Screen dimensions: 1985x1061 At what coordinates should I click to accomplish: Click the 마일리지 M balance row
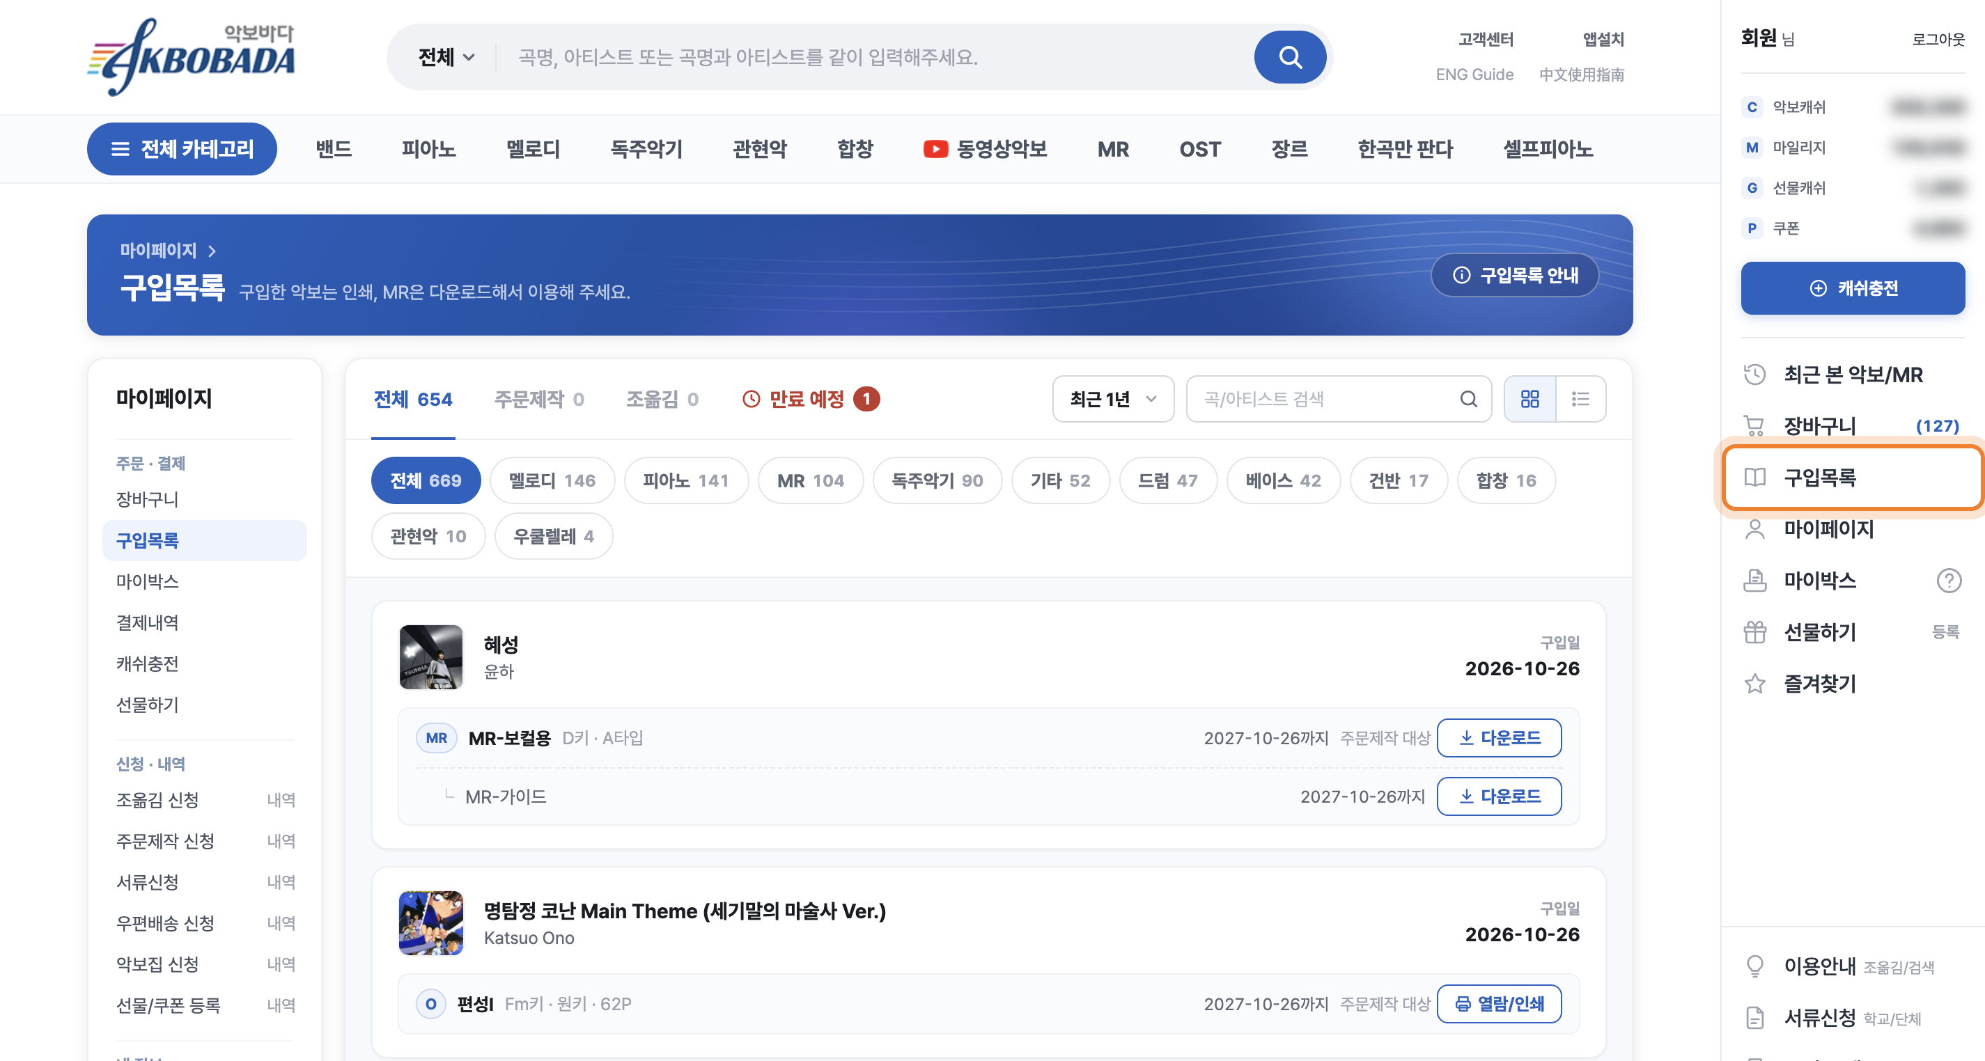pyautogui.click(x=1853, y=147)
